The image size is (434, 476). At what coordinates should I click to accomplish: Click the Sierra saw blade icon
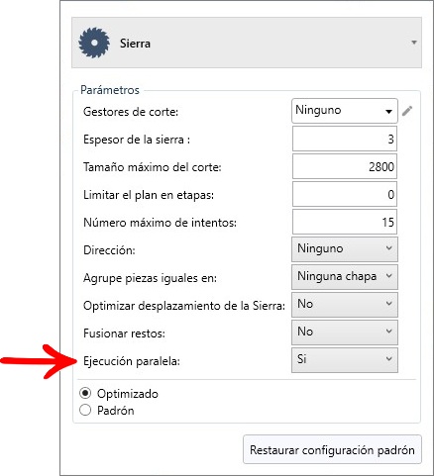(x=94, y=43)
